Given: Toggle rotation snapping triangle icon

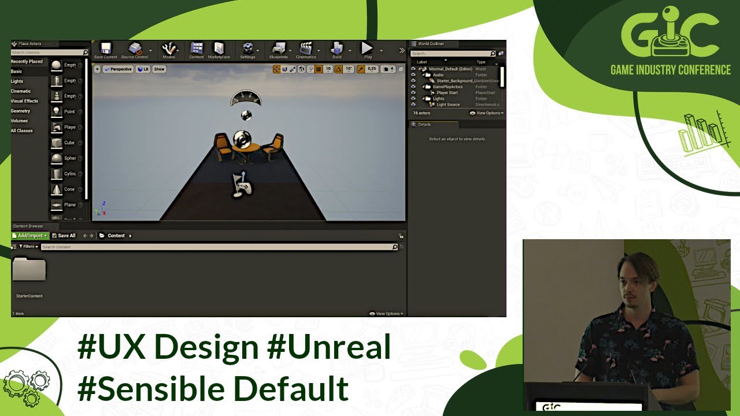Looking at the screenshot, I should (338, 69).
